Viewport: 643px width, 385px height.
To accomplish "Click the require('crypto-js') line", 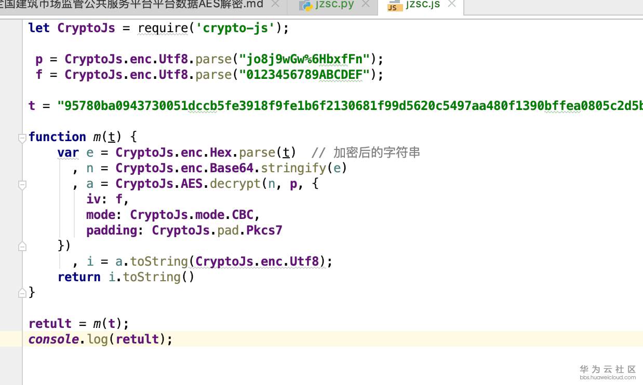I will click(156, 28).
